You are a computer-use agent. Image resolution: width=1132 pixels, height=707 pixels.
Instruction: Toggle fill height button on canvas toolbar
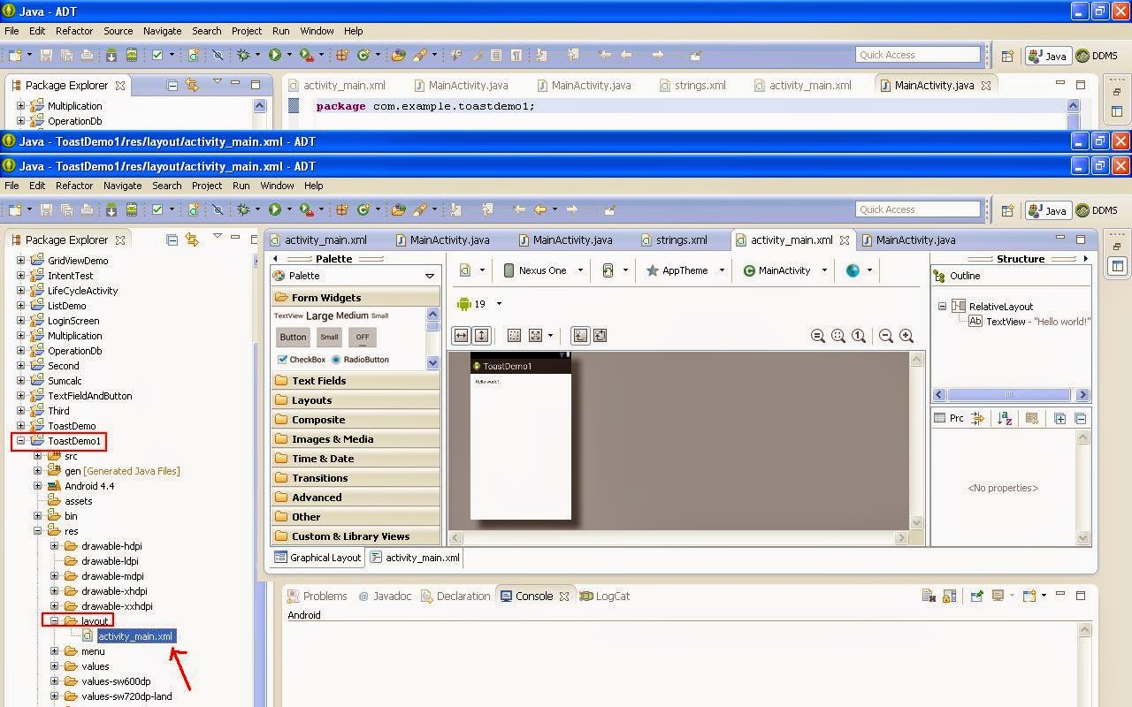click(481, 336)
